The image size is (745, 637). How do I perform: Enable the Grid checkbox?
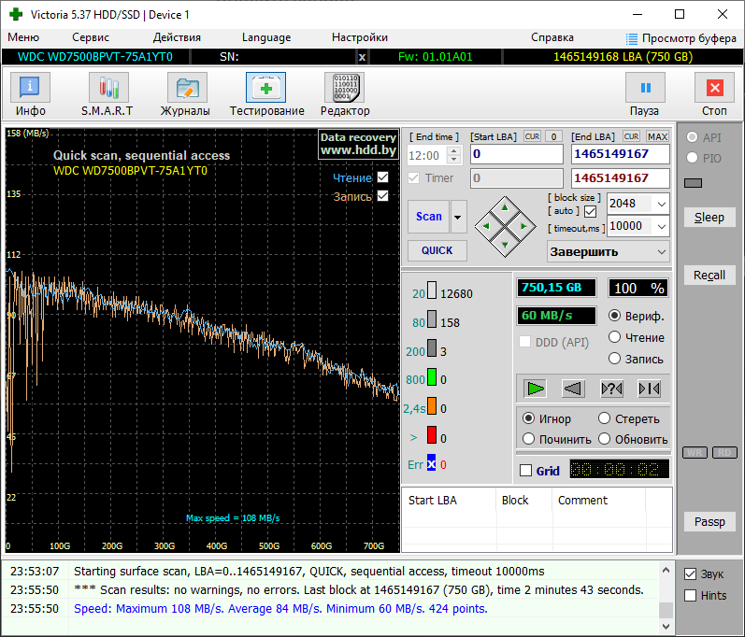click(525, 471)
